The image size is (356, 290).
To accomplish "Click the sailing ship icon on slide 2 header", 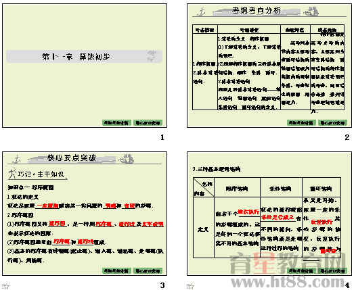I will click(x=311, y=11).
